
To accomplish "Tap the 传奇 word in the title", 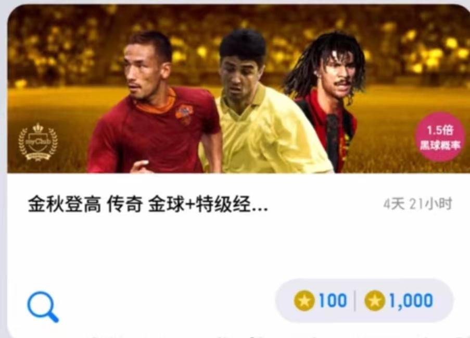I will pos(125,205).
